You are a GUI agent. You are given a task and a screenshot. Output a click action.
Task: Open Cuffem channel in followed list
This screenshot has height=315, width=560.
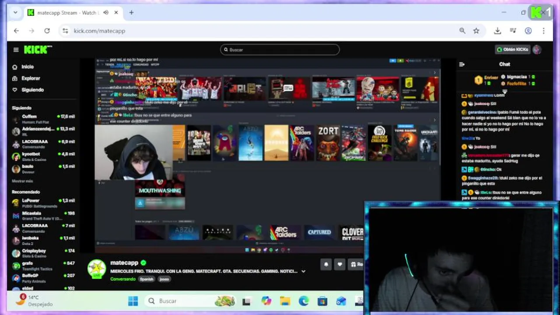click(x=43, y=119)
